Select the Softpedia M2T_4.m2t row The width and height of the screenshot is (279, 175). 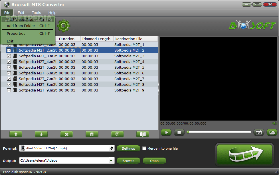click(x=79, y=62)
